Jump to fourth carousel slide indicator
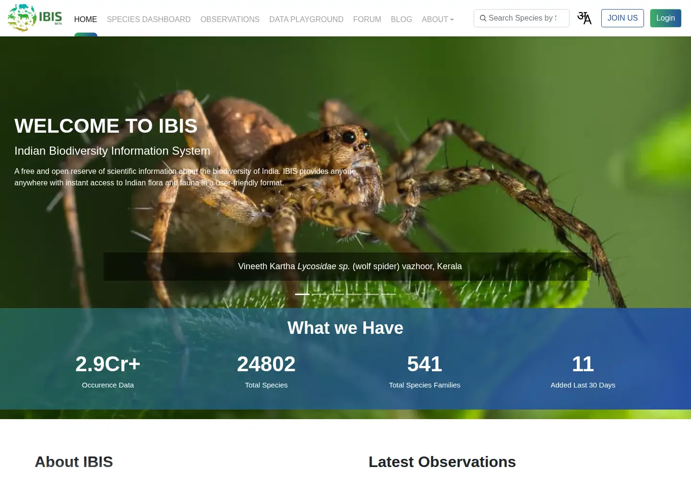The width and height of the screenshot is (691, 479). [354, 294]
